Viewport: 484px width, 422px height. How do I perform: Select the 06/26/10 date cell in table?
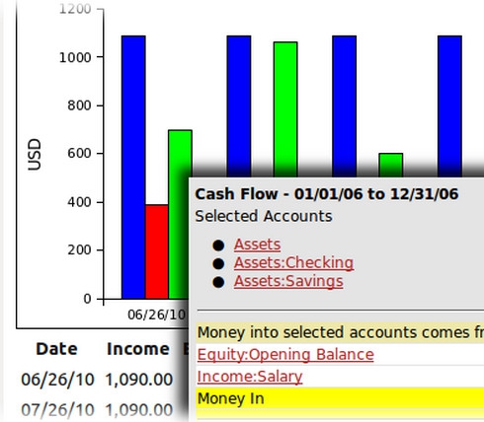coord(57,380)
